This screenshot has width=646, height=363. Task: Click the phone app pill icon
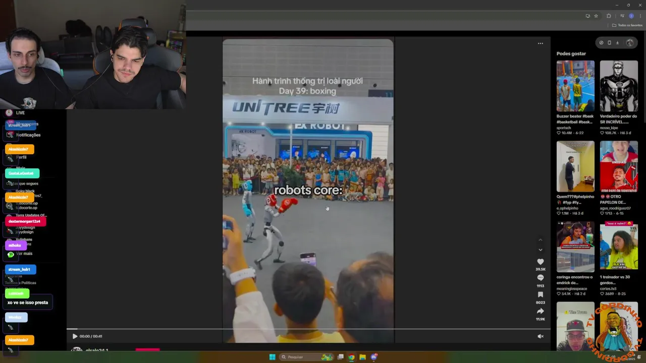pos(609,43)
